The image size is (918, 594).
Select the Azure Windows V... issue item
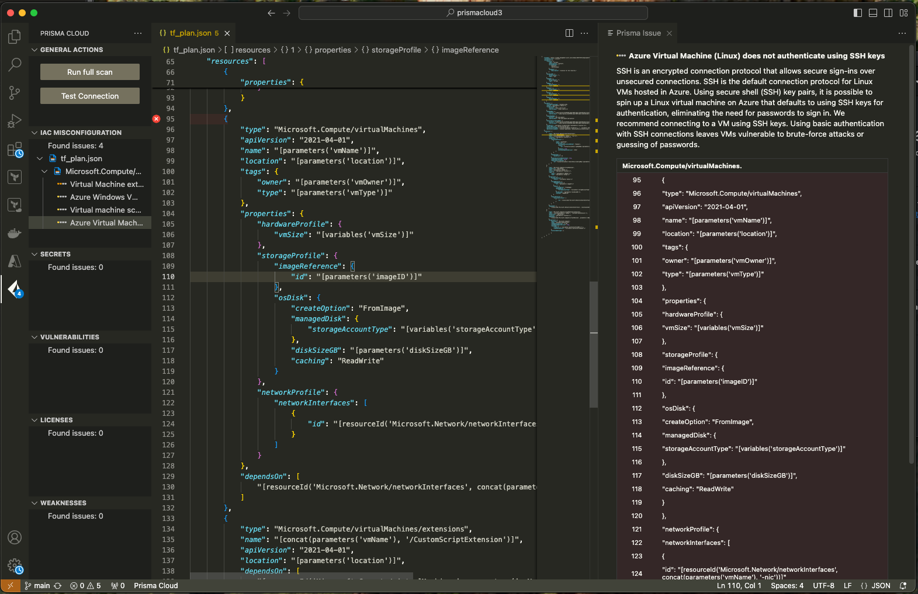pyautogui.click(x=103, y=197)
